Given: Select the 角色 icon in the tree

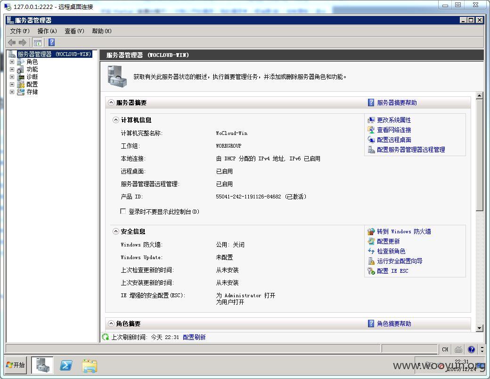Looking at the screenshot, I should pyautogui.click(x=21, y=62).
